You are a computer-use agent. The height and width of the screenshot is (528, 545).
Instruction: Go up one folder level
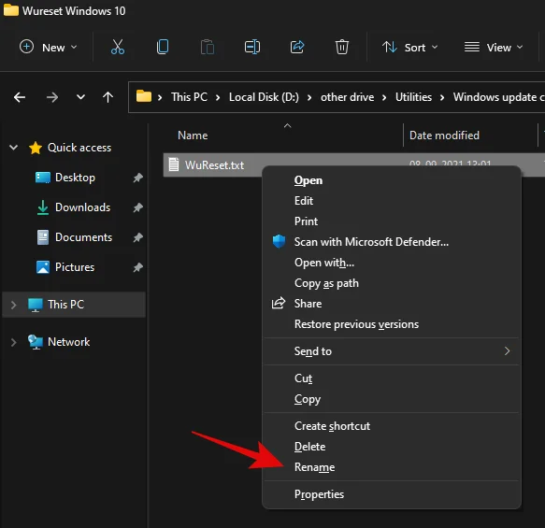[x=108, y=97]
